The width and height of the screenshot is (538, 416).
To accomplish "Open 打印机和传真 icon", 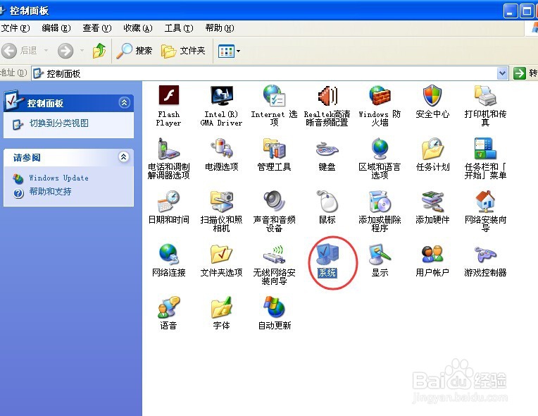I will coord(485,96).
